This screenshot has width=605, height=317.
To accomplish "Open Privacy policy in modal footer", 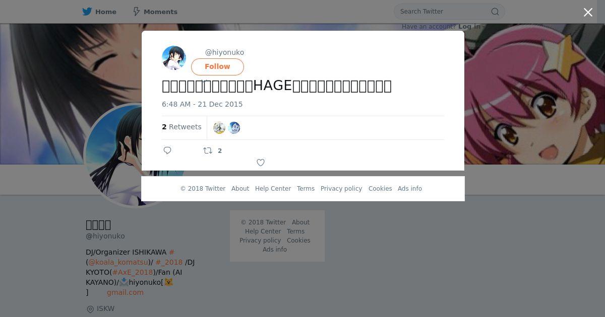I will 341,189.
